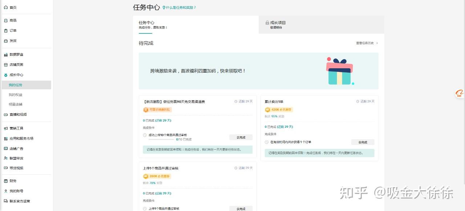
Task: Click the 商品 products bag icon
Action: tap(6, 21)
